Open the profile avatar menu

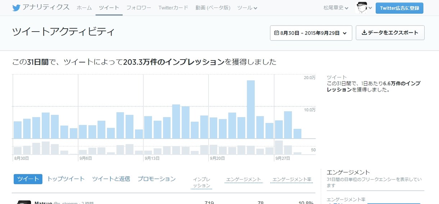point(363,8)
